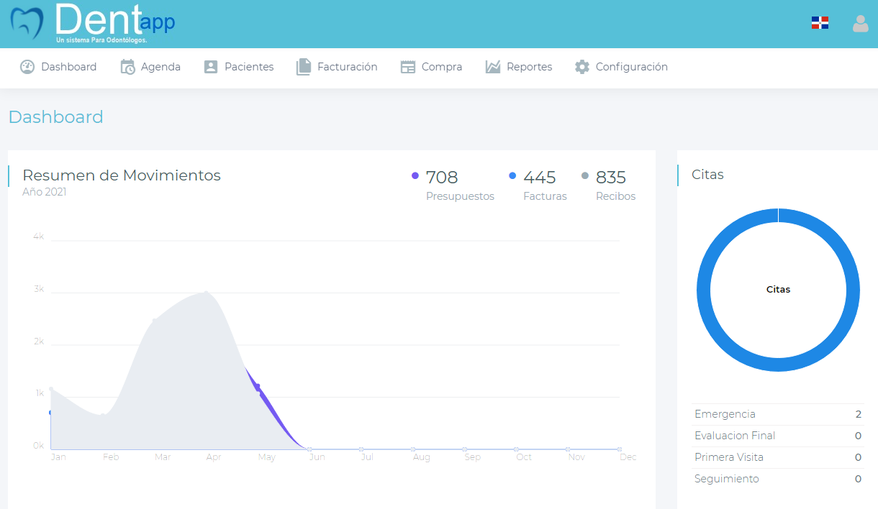
Task: Click the purple May data point
Action: tap(258, 388)
